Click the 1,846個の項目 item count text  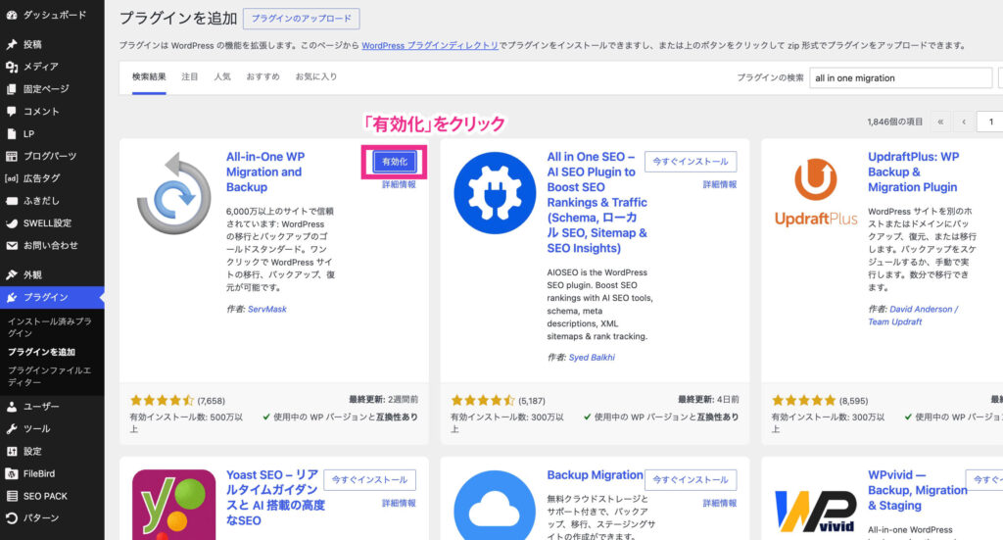pos(895,122)
